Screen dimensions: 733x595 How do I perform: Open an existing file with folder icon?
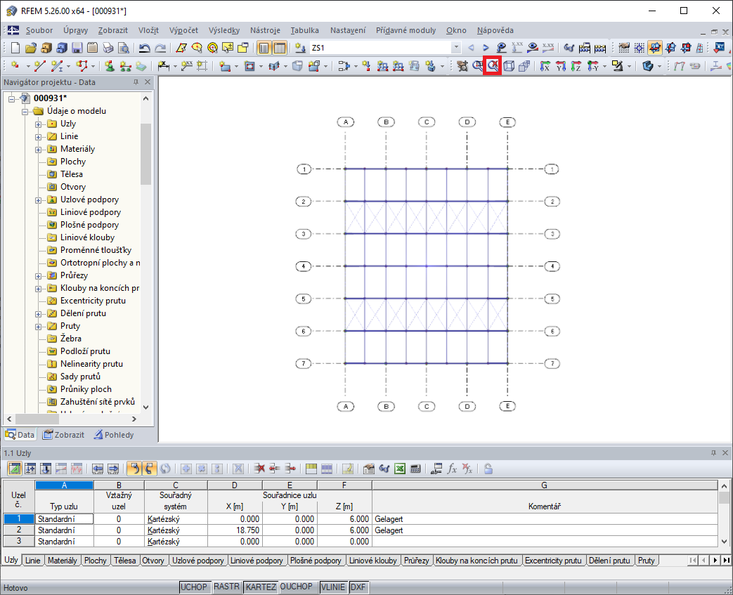[31, 48]
